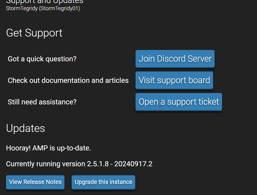View Release Notes for this version
The height and width of the screenshot is (195, 257).
[35, 182]
